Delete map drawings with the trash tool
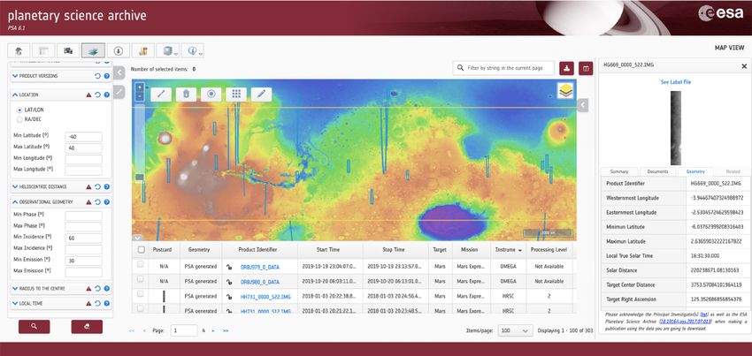The image size is (752, 356). click(x=186, y=94)
